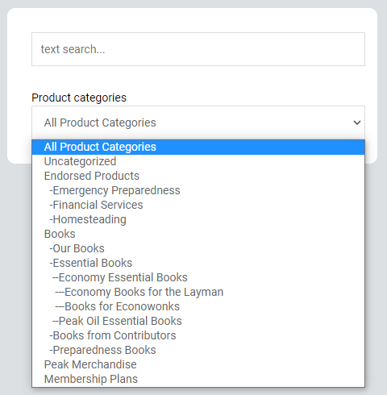Click the collapsed All Product Categories select box
The width and height of the screenshot is (387, 395).
pos(198,123)
